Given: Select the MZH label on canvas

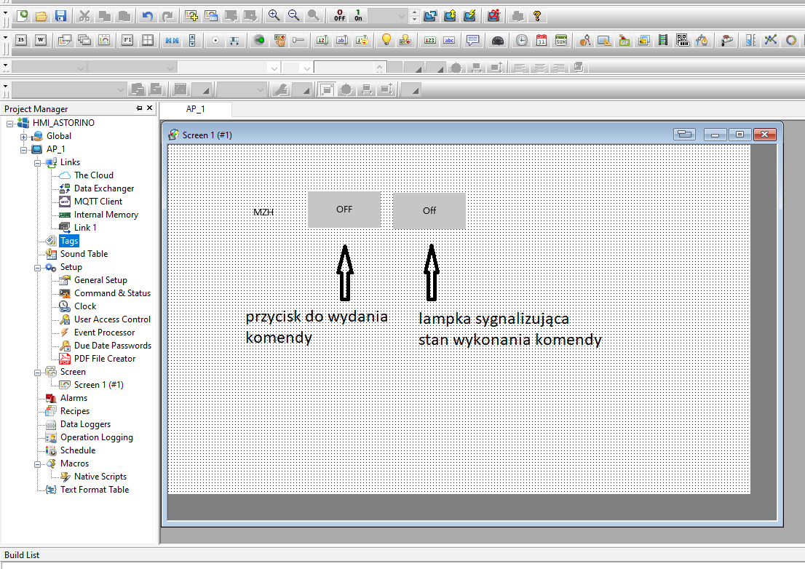Looking at the screenshot, I should 263,212.
